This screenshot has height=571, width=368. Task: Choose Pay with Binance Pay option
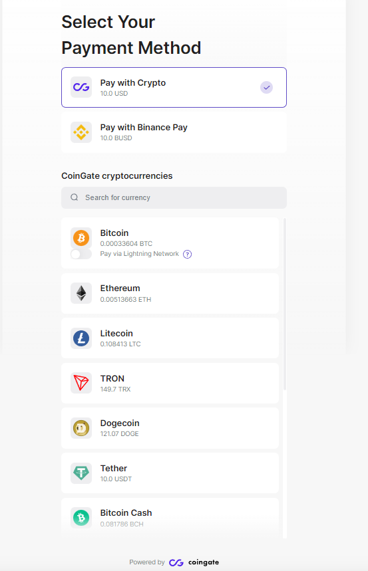pos(174,132)
